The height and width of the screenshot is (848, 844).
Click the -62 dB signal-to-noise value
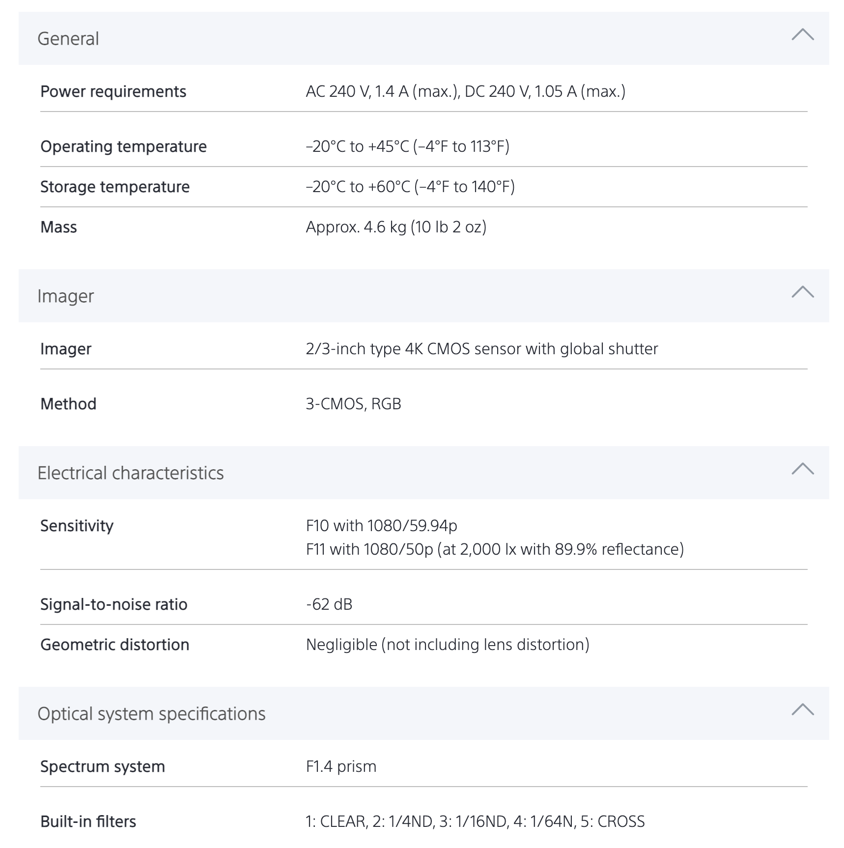pyautogui.click(x=329, y=604)
